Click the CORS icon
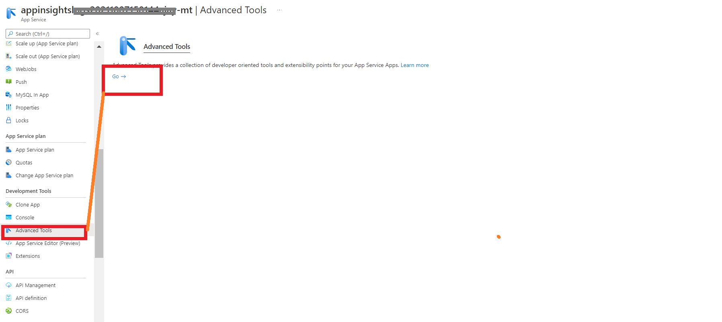This screenshot has height=322, width=722. coord(8,311)
